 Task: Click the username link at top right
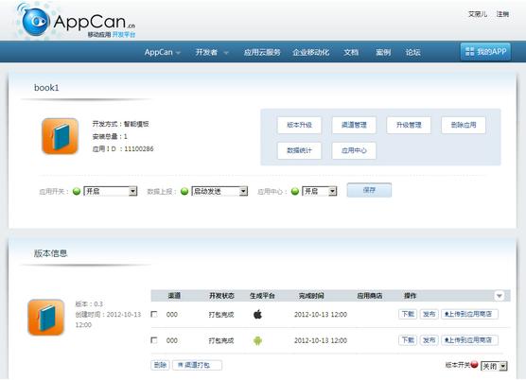coord(478,14)
